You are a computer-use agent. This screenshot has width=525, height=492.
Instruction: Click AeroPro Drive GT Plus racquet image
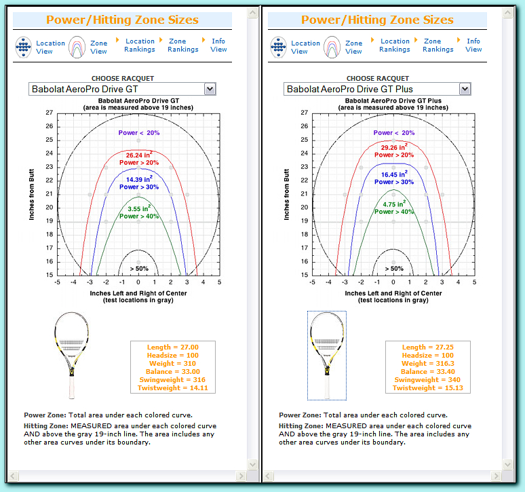(327, 356)
